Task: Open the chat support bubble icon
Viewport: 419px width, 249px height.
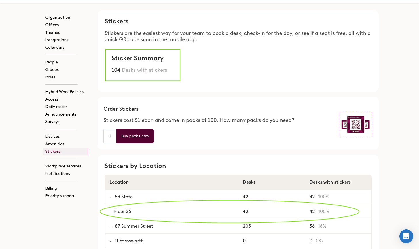Action: pyautogui.click(x=406, y=236)
